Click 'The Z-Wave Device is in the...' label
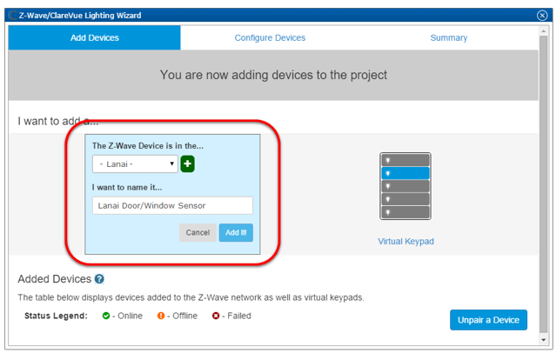 pos(148,146)
